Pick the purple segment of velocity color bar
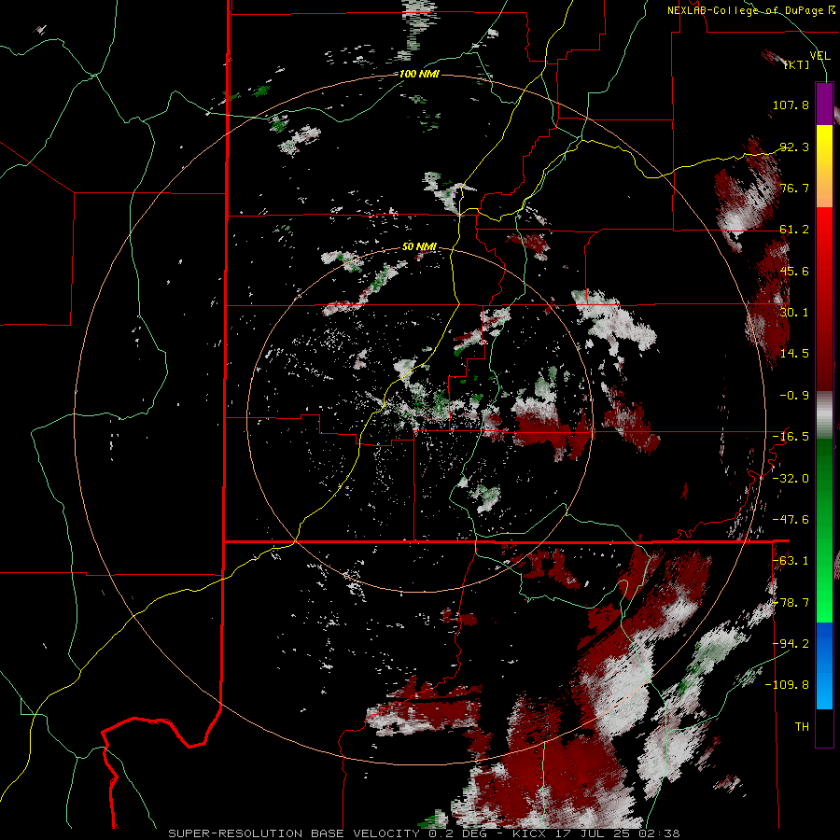This screenshot has height=840, width=840. (824, 104)
